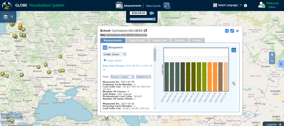Show data table icon beside chart
Viewport: 284px width, 126px height.
[x=234, y=50]
